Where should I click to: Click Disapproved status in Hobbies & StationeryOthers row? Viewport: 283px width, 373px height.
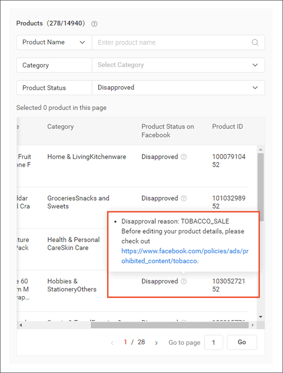point(160,281)
